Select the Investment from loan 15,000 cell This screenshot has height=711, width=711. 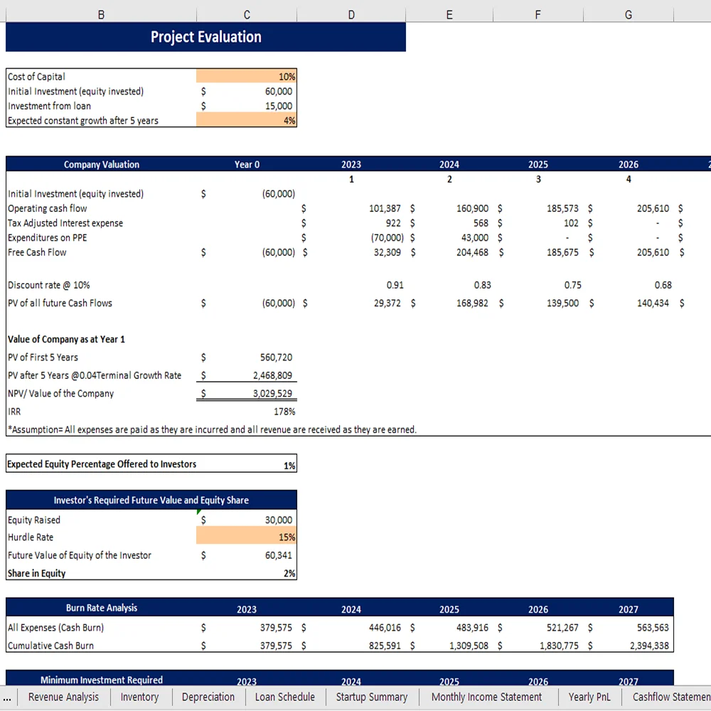(x=247, y=106)
